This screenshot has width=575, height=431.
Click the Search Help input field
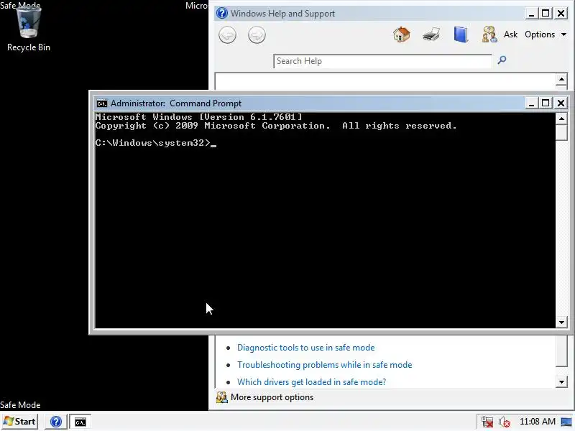pyautogui.click(x=382, y=61)
